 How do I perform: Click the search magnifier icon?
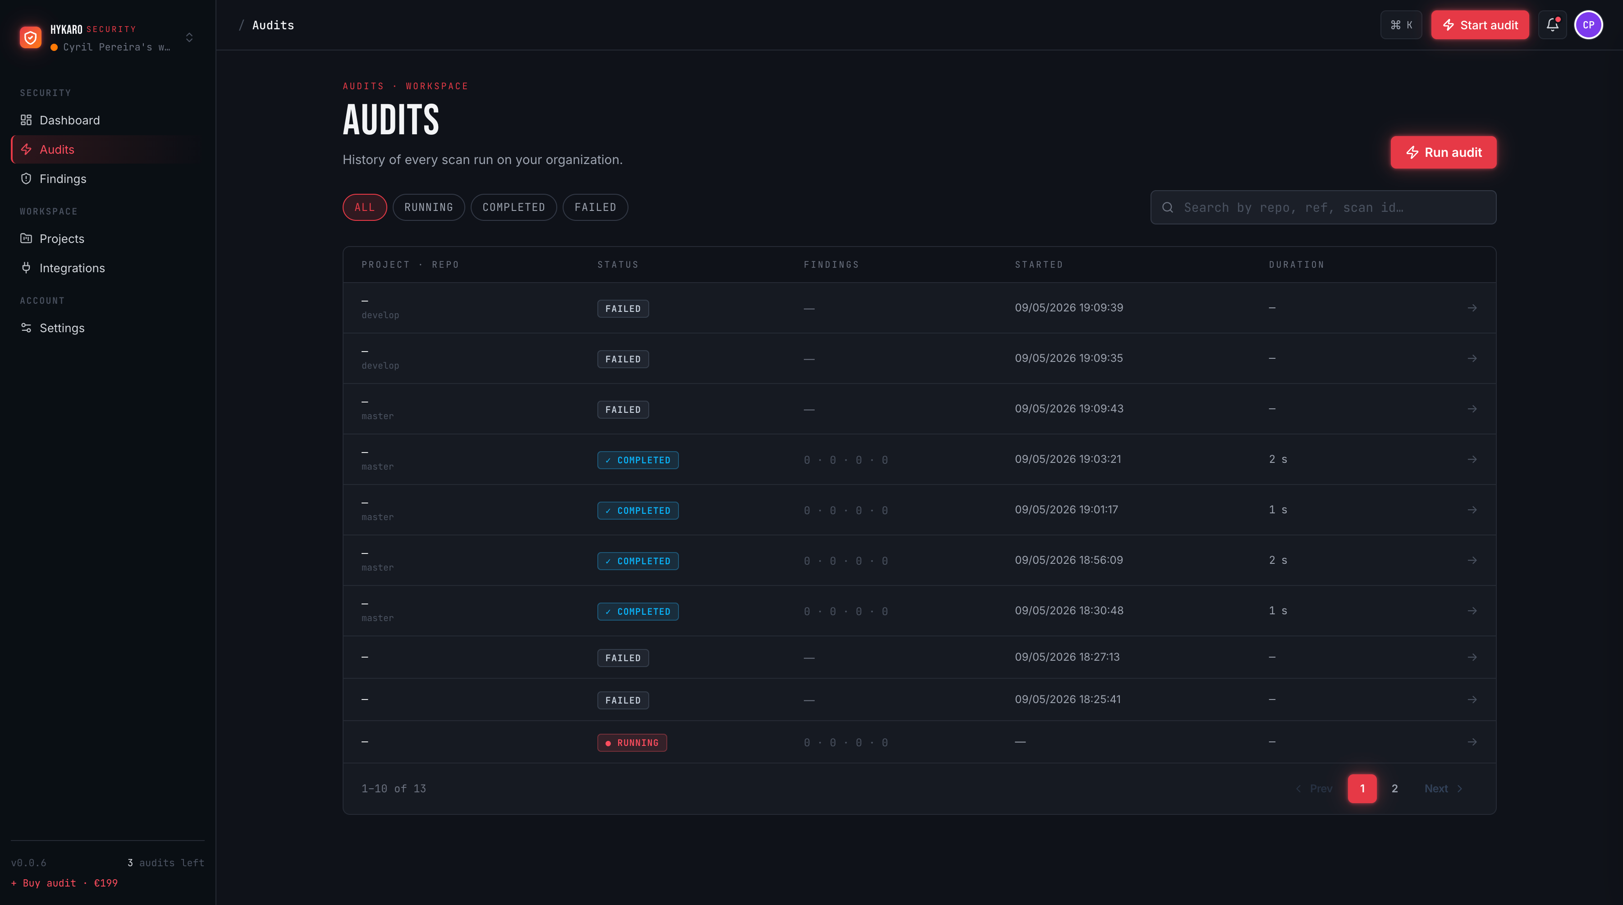click(1168, 207)
